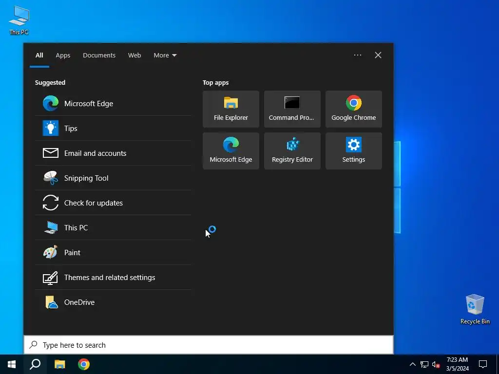Switch to the Apps search tab
499x374 pixels.
tap(63, 56)
